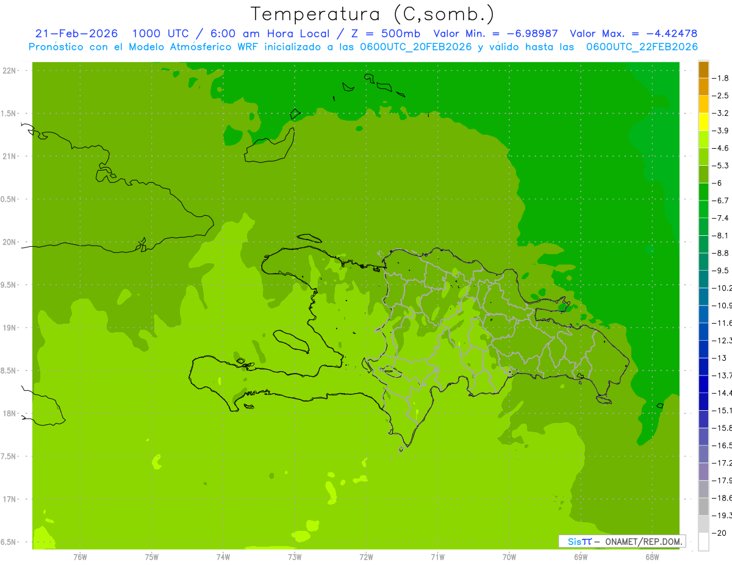732x565 pixels.
Task: Select the swatch between -4.6 and -5.3
Action: click(x=703, y=157)
